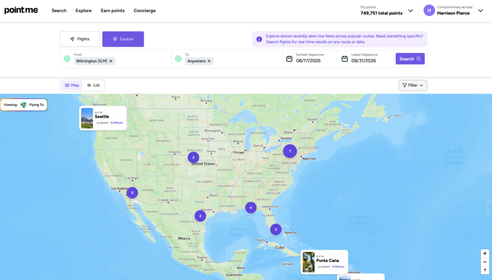This screenshot has width=492, height=280.
Task: Open the Seattle fly-to card
Action: (x=103, y=118)
